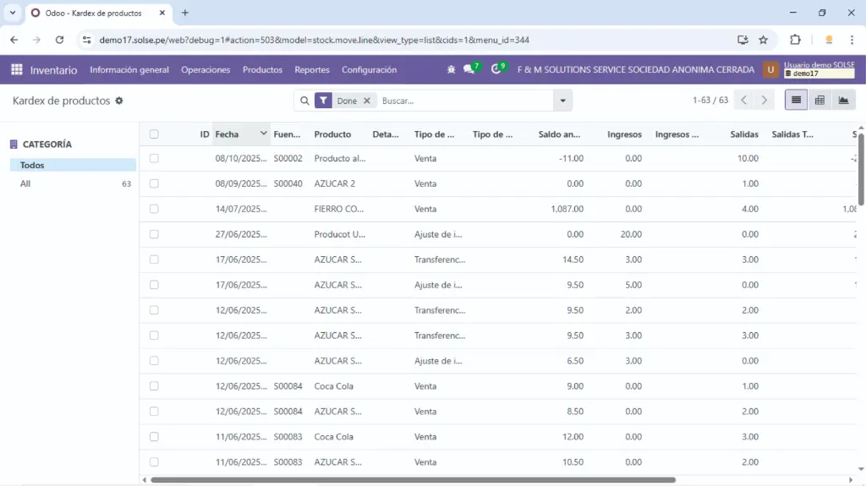
Task: Open the Odoo apps grid menu
Action: [x=17, y=70]
